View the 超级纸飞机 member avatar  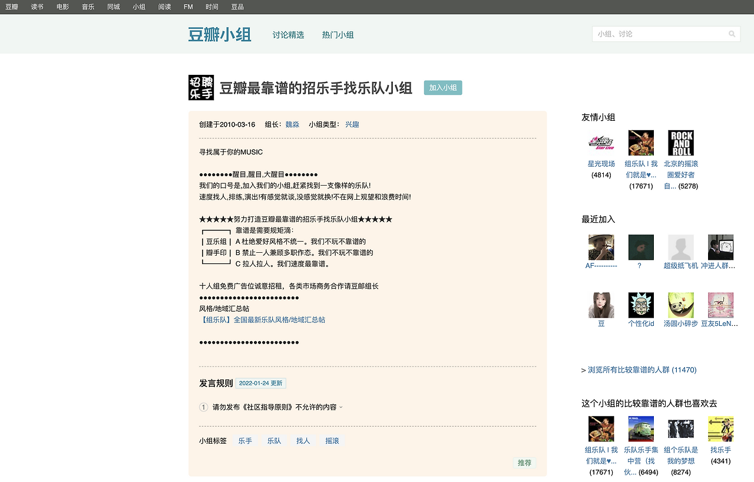click(x=681, y=247)
